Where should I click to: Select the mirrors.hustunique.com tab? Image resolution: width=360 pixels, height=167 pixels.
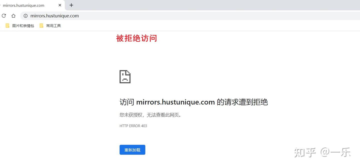pyautogui.click(x=30, y=5)
